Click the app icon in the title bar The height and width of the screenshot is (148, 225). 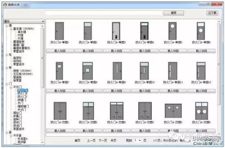[x=5, y=5]
